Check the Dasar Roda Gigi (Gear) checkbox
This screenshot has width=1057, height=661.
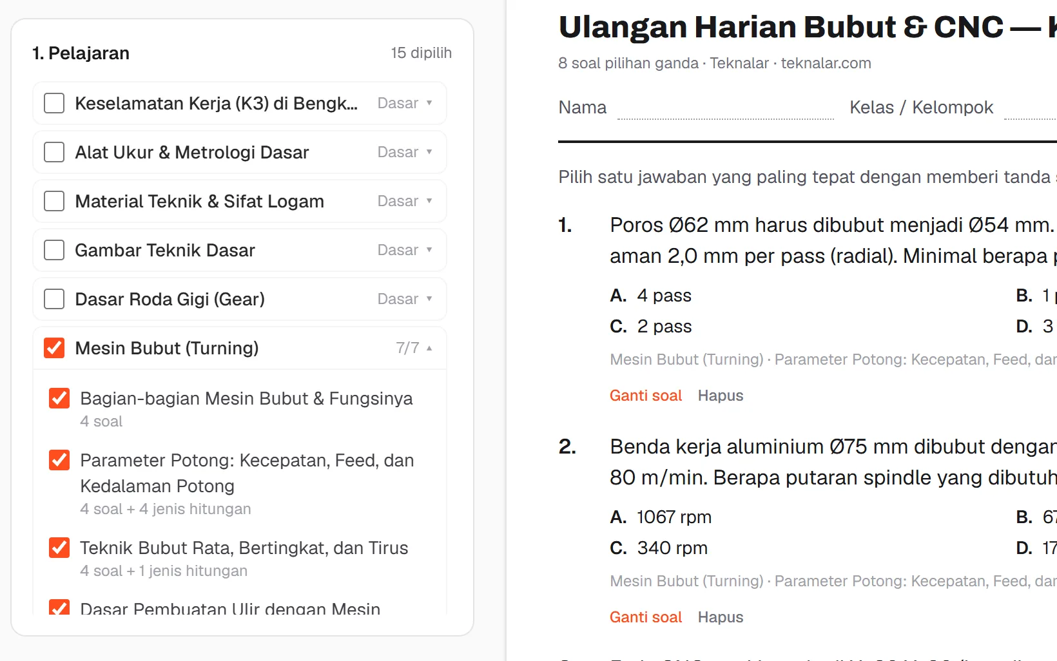[x=54, y=299]
